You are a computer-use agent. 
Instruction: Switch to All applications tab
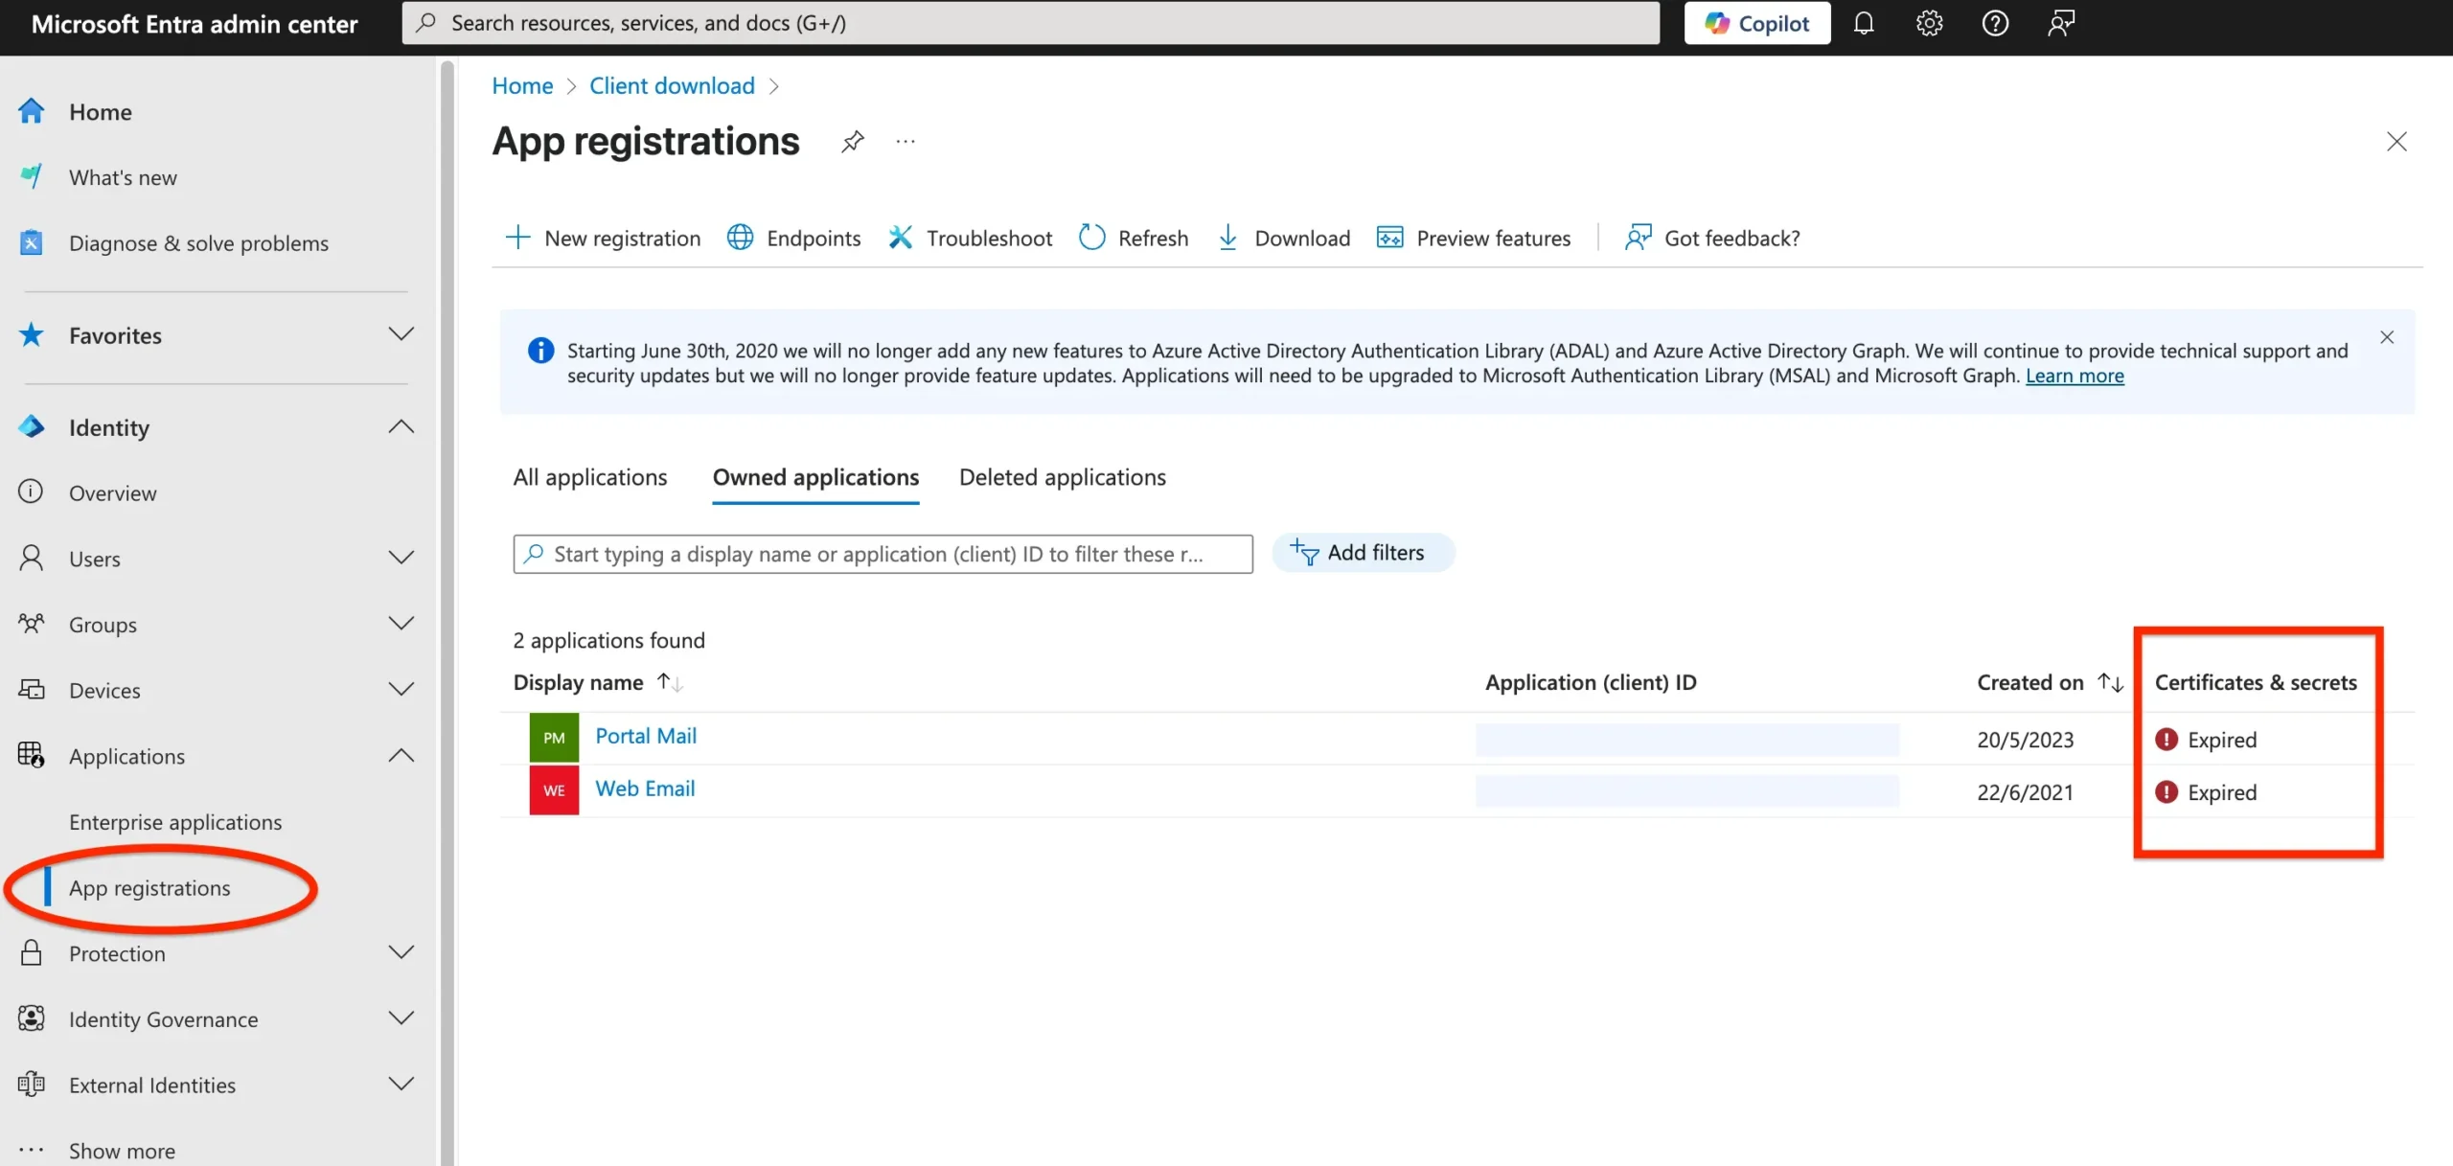590,477
